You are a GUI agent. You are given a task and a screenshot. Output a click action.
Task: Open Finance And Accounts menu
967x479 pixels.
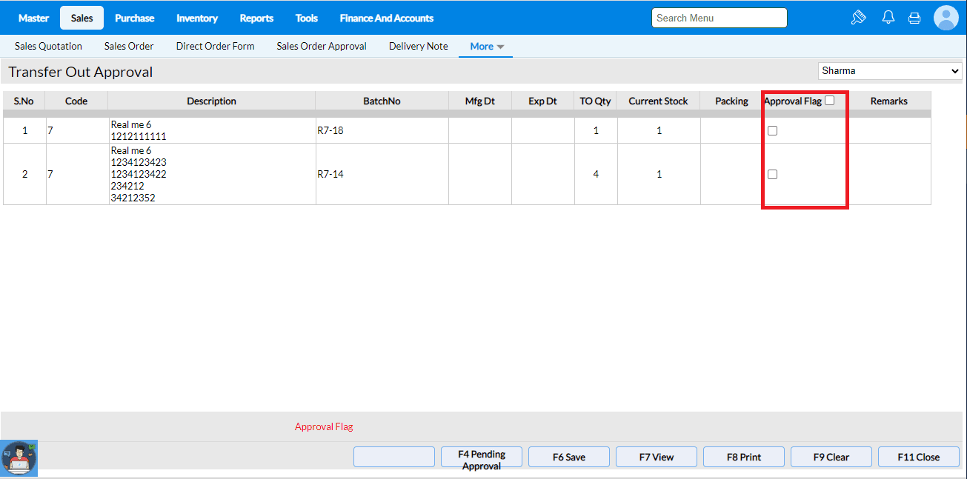point(387,18)
